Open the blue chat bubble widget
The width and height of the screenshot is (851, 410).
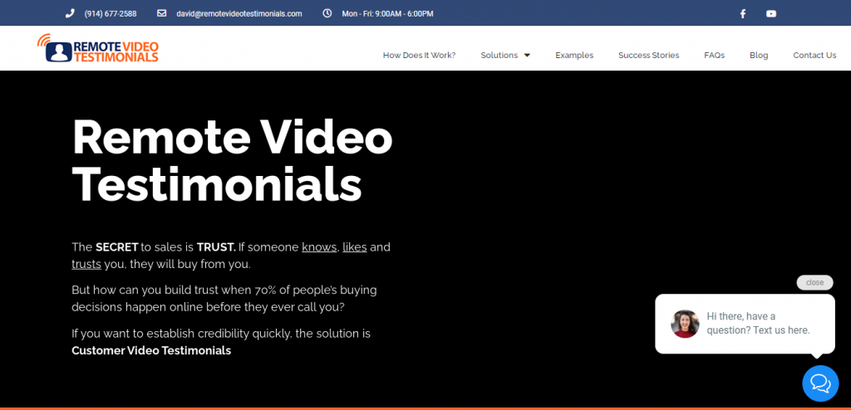(x=820, y=383)
